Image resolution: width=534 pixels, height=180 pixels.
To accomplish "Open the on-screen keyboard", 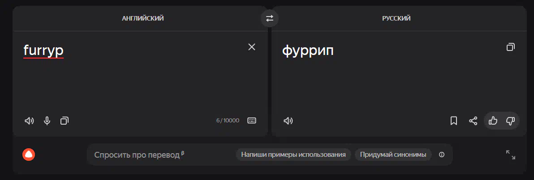I will point(252,121).
